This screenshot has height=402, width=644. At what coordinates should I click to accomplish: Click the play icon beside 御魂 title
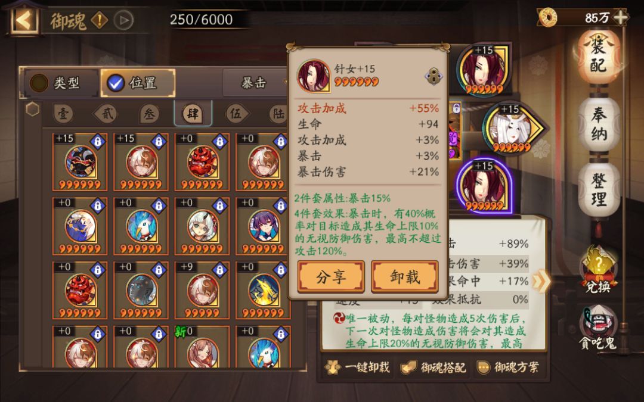point(123,20)
